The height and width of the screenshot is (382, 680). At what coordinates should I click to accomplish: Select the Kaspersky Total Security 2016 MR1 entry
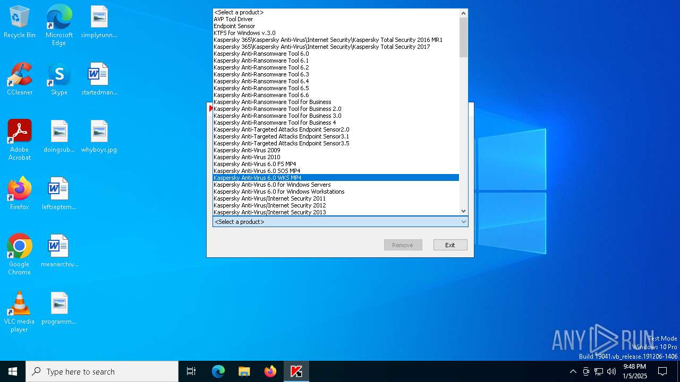[x=336, y=40]
